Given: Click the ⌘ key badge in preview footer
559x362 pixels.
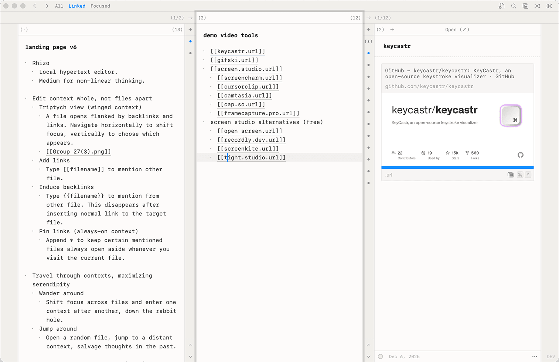Looking at the screenshot, I should pyautogui.click(x=520, y=175).
